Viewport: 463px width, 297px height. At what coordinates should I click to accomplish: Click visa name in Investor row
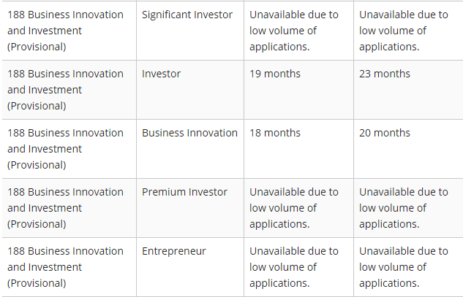[65, 90]
